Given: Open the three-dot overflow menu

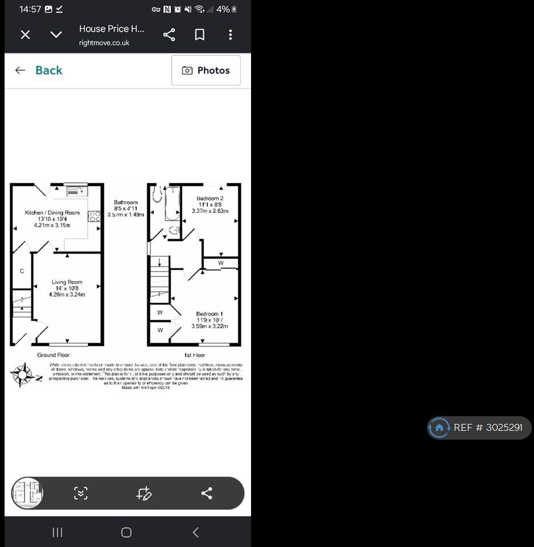Looking at the screenshot, I should 230,35.
